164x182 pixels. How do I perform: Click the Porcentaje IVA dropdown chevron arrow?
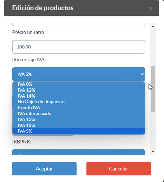point(142,74)
